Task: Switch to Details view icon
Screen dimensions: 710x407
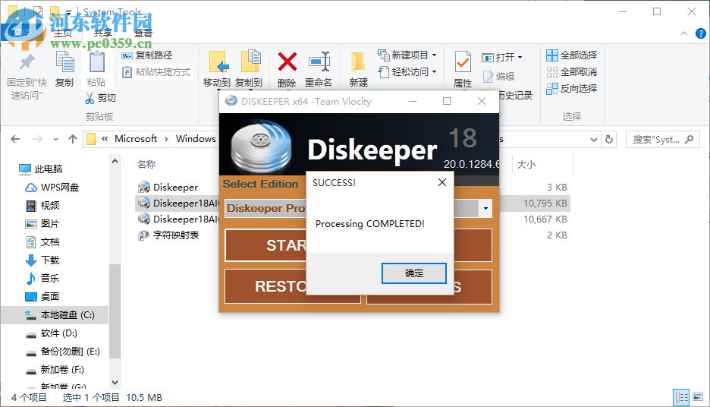Action: pyautogui.click(x=681, y=397)
